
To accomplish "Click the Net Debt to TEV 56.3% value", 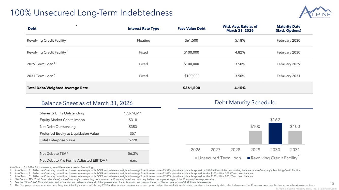I will pyautogui.click(x=133, y=153).
